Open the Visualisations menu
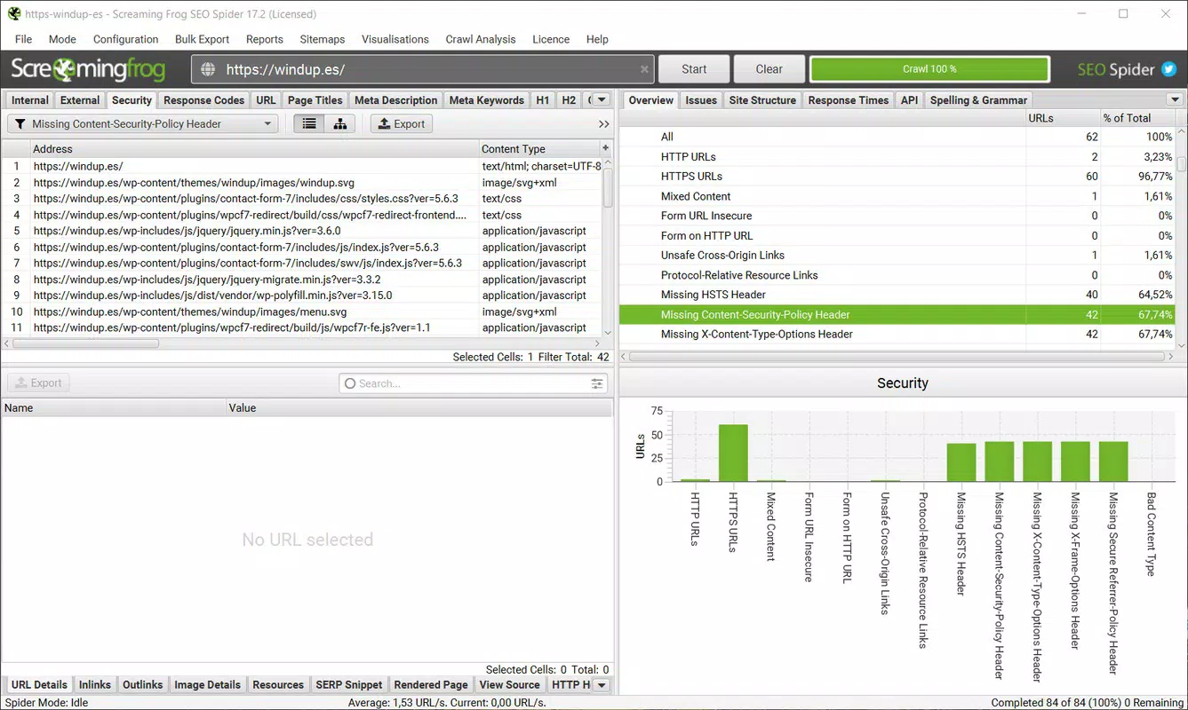This screenshot has height=710, width=1188. [x=395, y=39]
